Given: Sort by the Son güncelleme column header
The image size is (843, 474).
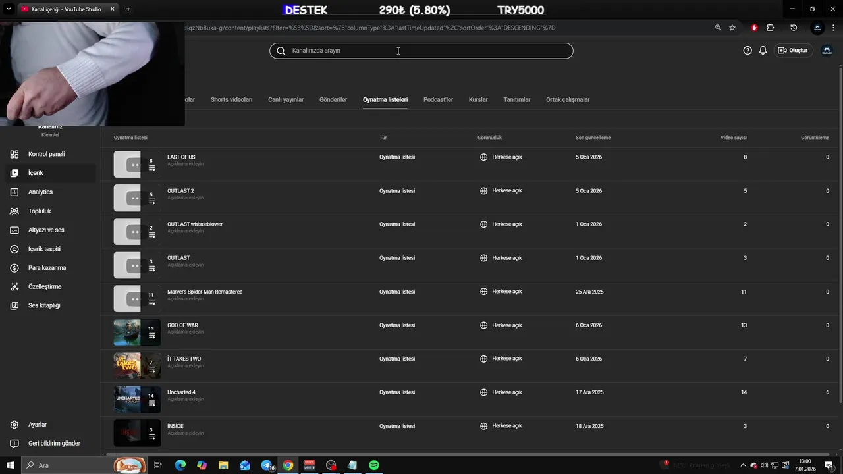Looking at the screenshot, I should pos(593,138).
